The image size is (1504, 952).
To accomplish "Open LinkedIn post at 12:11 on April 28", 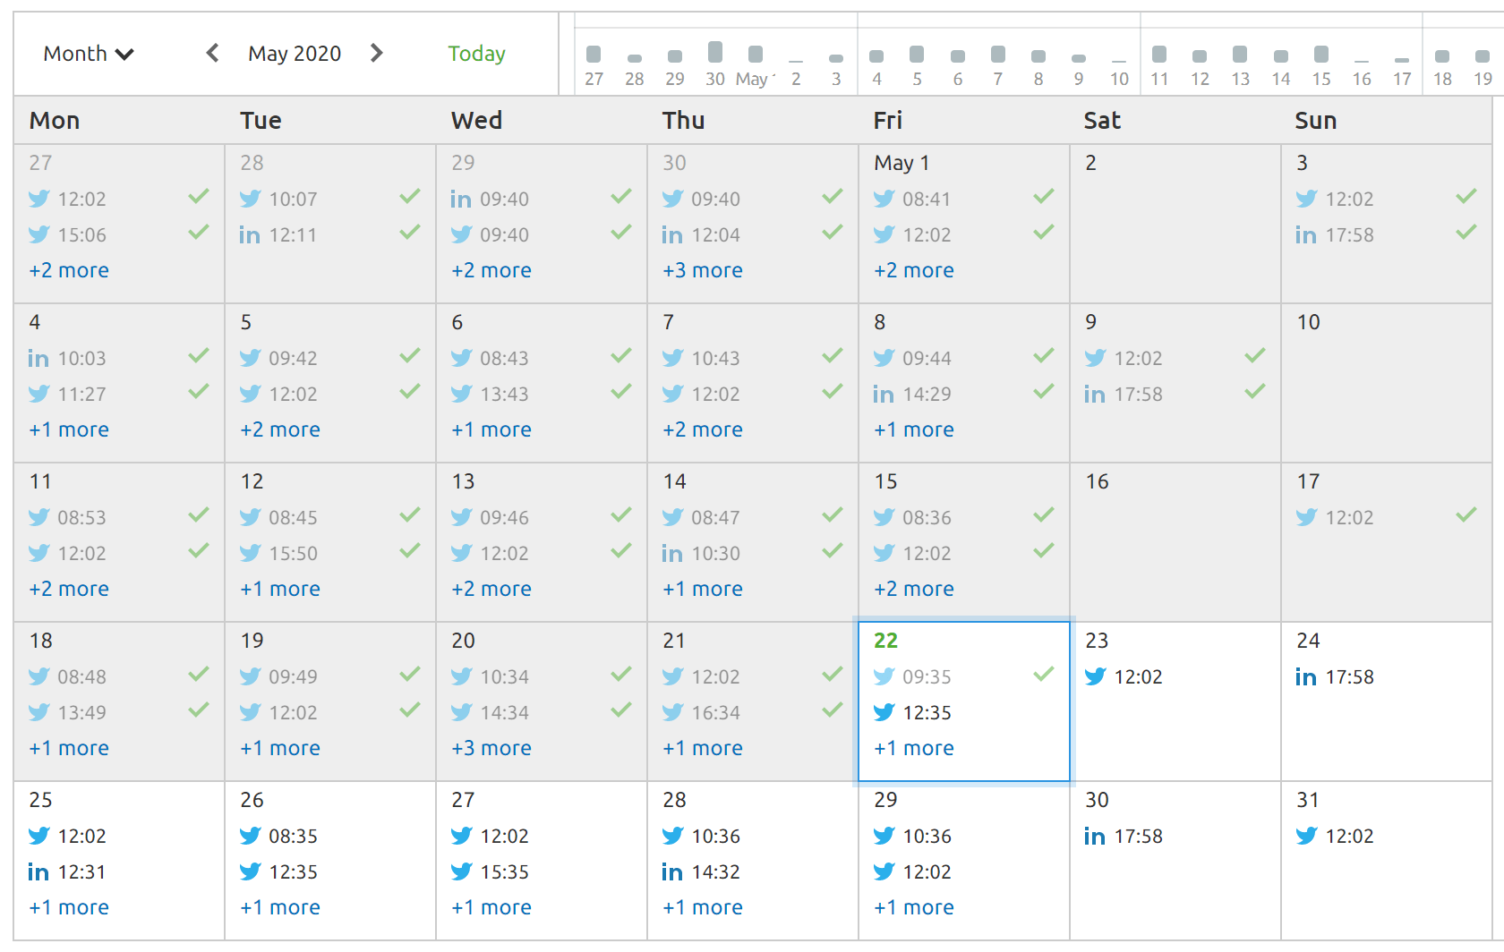I will point(278,234).
